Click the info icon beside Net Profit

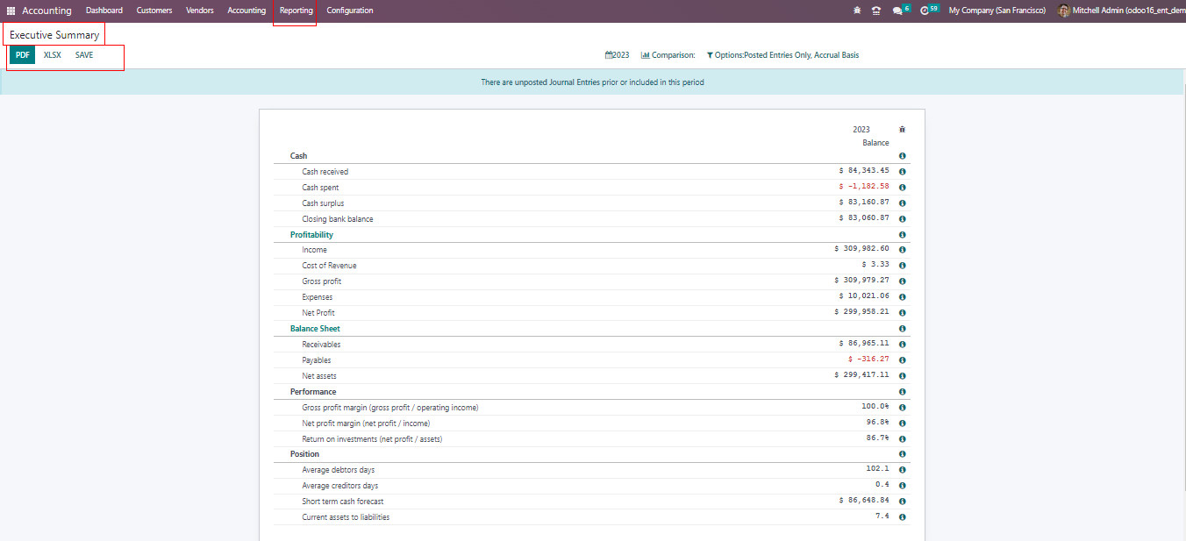click(902, 313)
